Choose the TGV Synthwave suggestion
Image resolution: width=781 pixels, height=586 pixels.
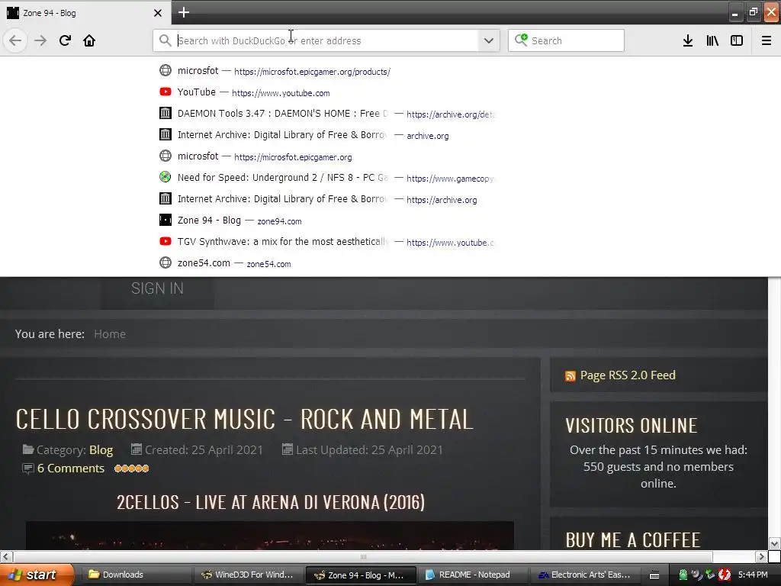pyautogui.click(x=326, y=242)
